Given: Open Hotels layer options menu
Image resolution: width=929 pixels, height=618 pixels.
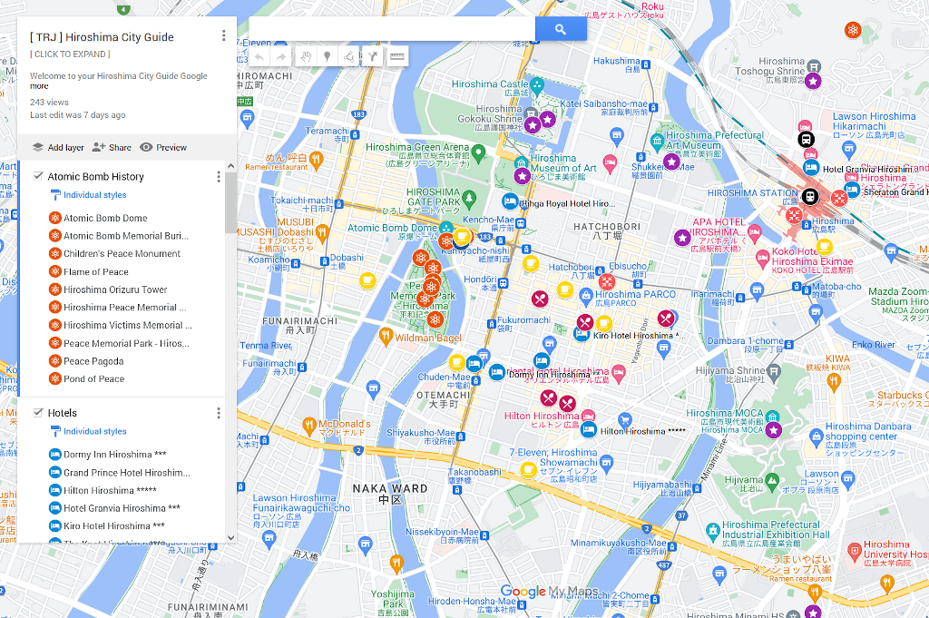Looking at the screenshot, I should [x=219, y=413].
